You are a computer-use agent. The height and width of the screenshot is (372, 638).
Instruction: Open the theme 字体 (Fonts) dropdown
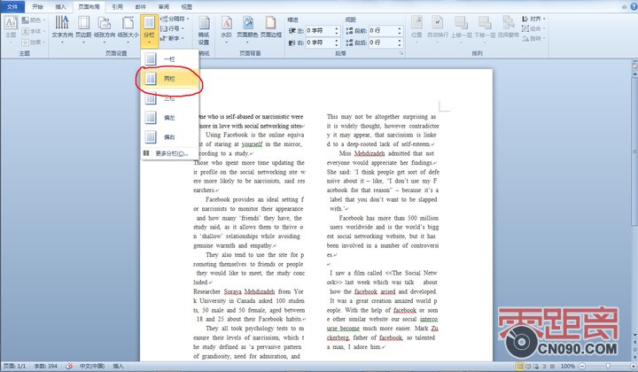click(x=34, y=31)
